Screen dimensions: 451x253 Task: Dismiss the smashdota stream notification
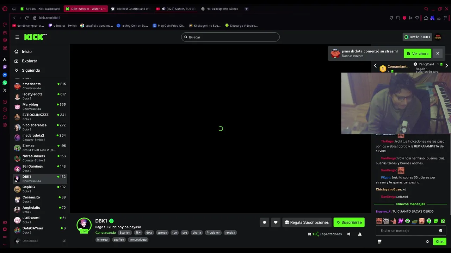click(x=438, y=53)
